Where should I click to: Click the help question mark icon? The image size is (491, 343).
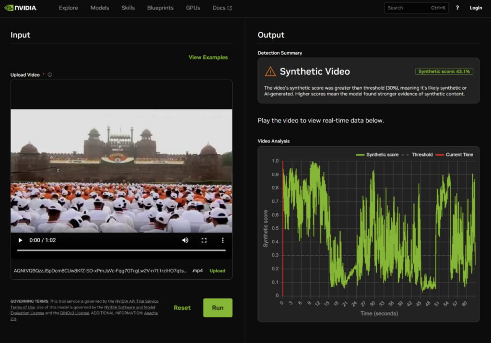457,8
